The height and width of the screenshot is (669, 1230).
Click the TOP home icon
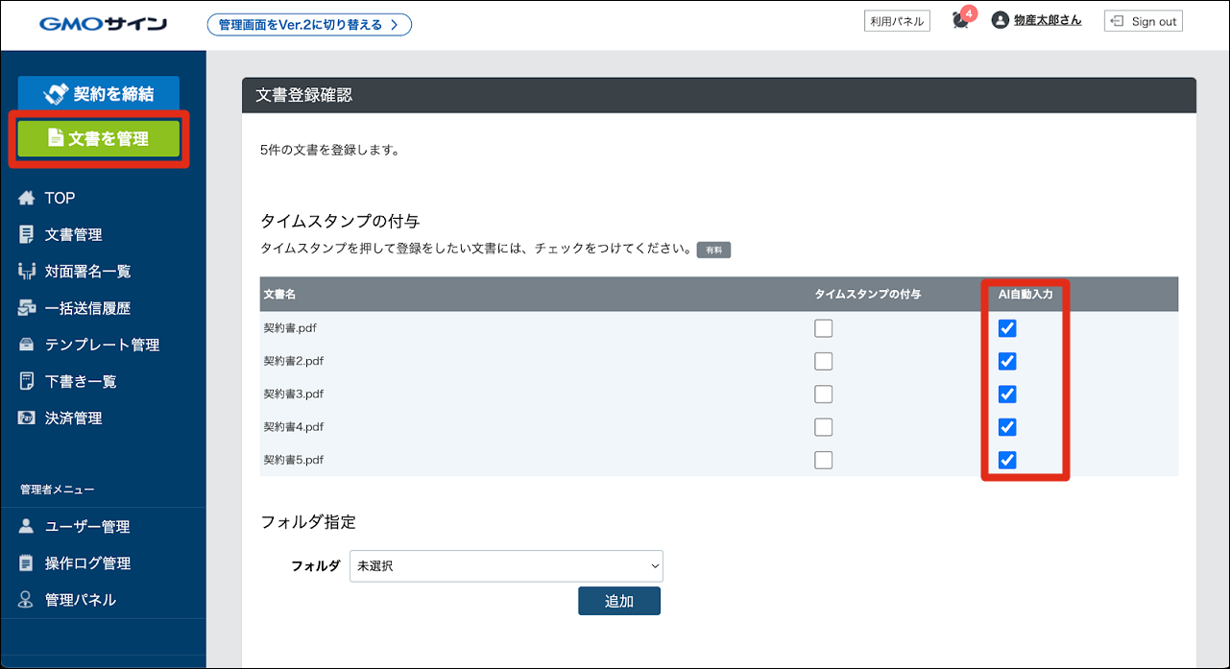[27, 198]
